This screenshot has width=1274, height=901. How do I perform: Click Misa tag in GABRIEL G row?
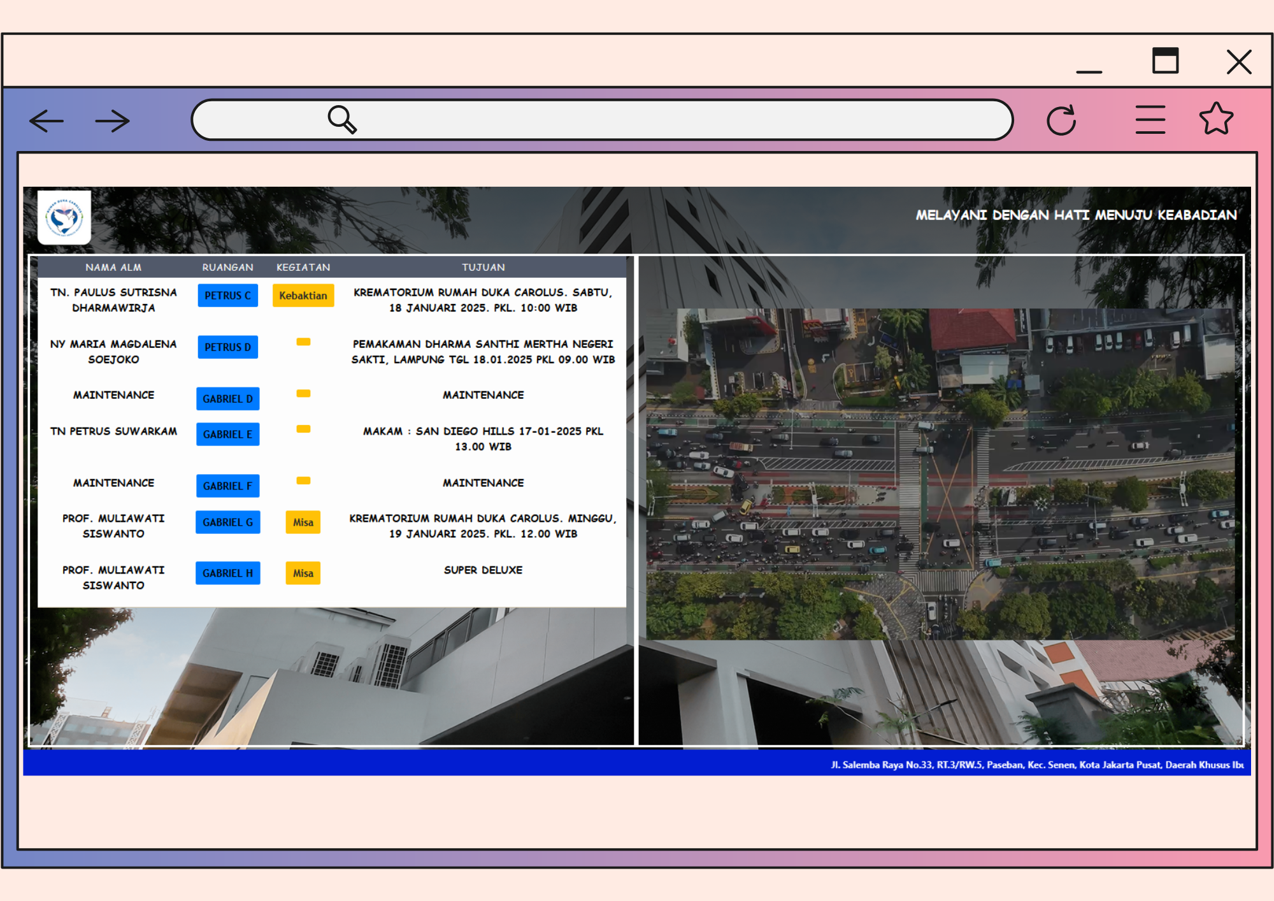point(303,523)
